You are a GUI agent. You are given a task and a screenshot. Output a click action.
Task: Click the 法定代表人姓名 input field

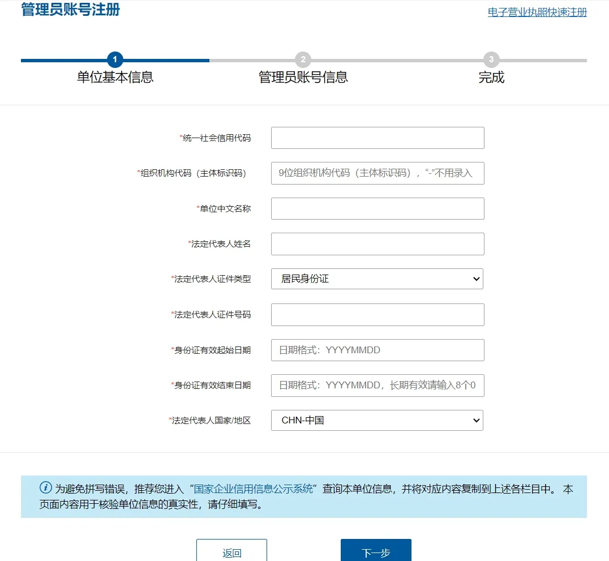378,244
